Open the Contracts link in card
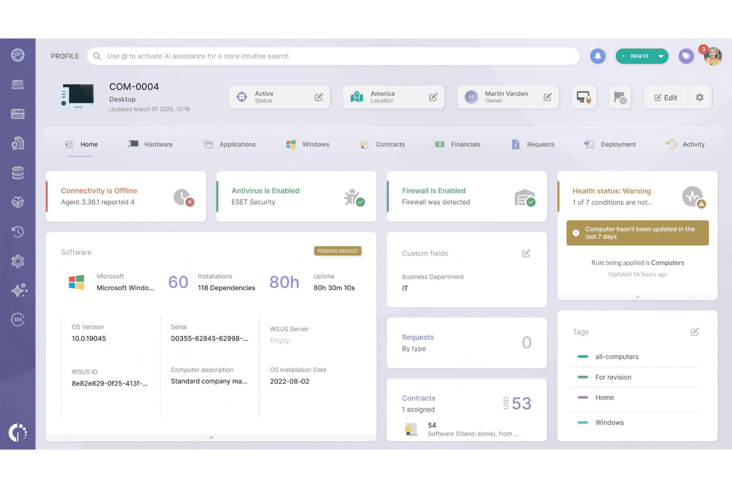Viewport: 732px width, 488px height. [x=418, y=398]
